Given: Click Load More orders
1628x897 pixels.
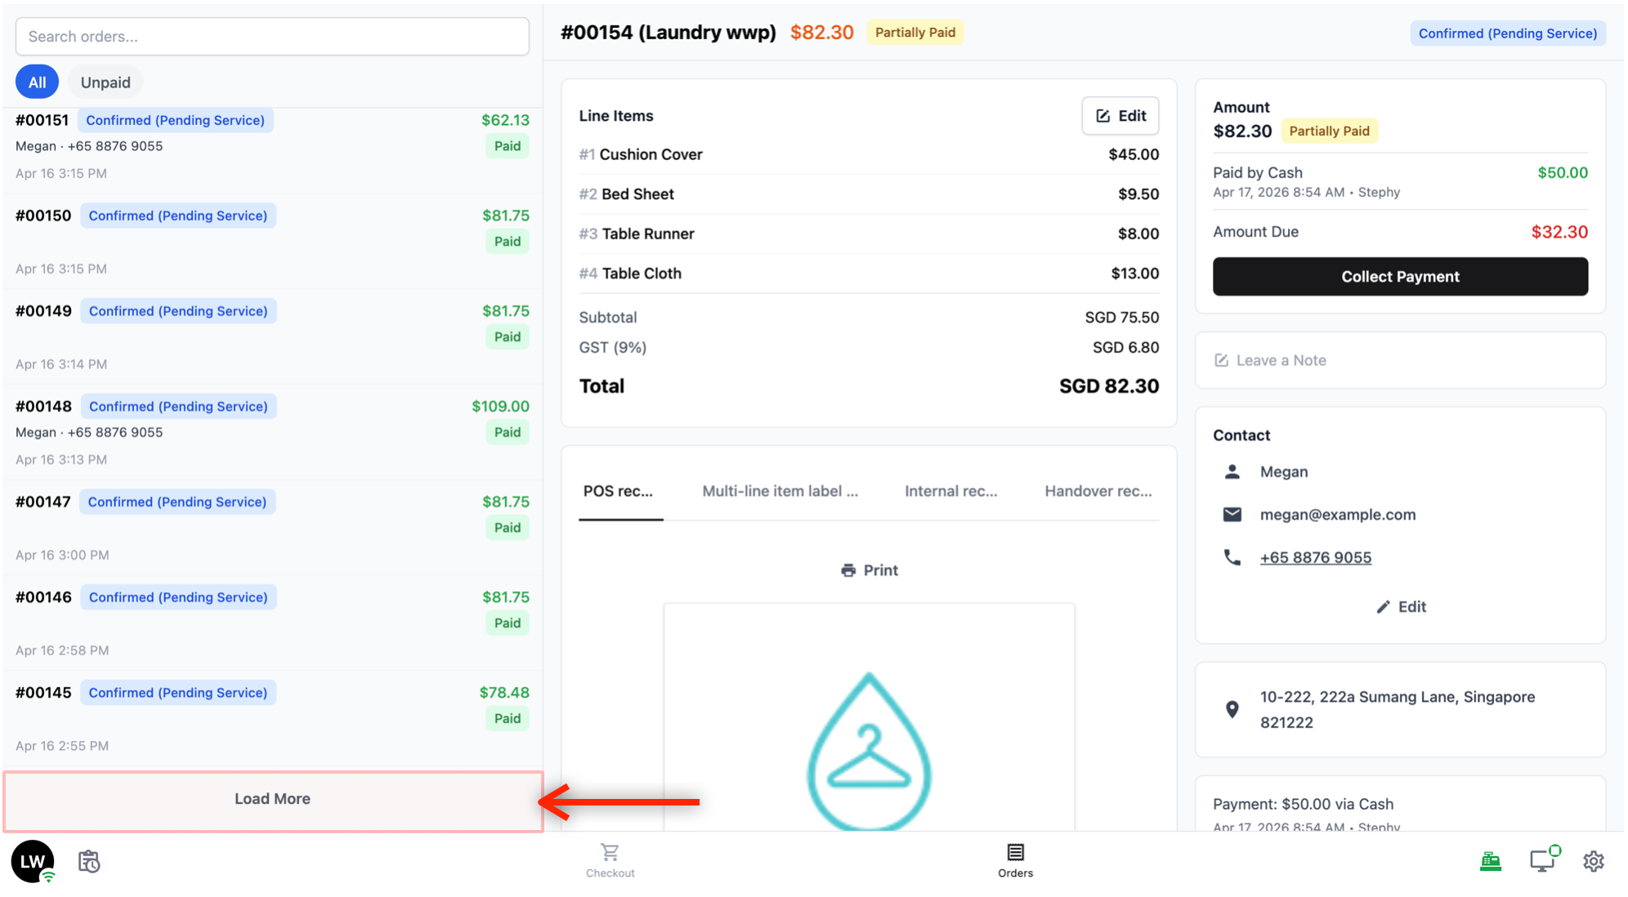Looking at the screenshot, I should click(x=272, y=799).
